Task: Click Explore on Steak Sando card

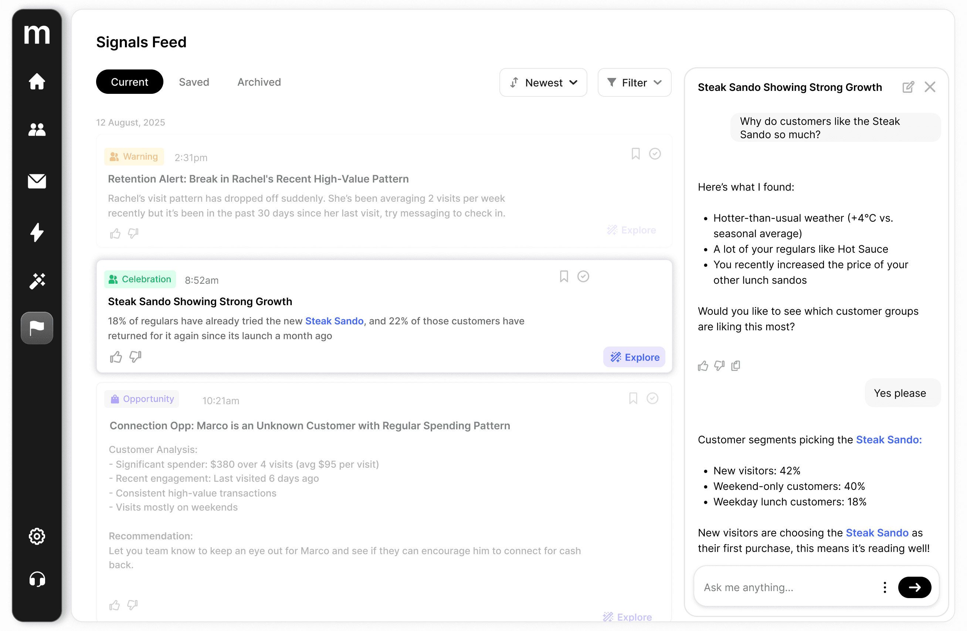Action: [x=634, y=357]
